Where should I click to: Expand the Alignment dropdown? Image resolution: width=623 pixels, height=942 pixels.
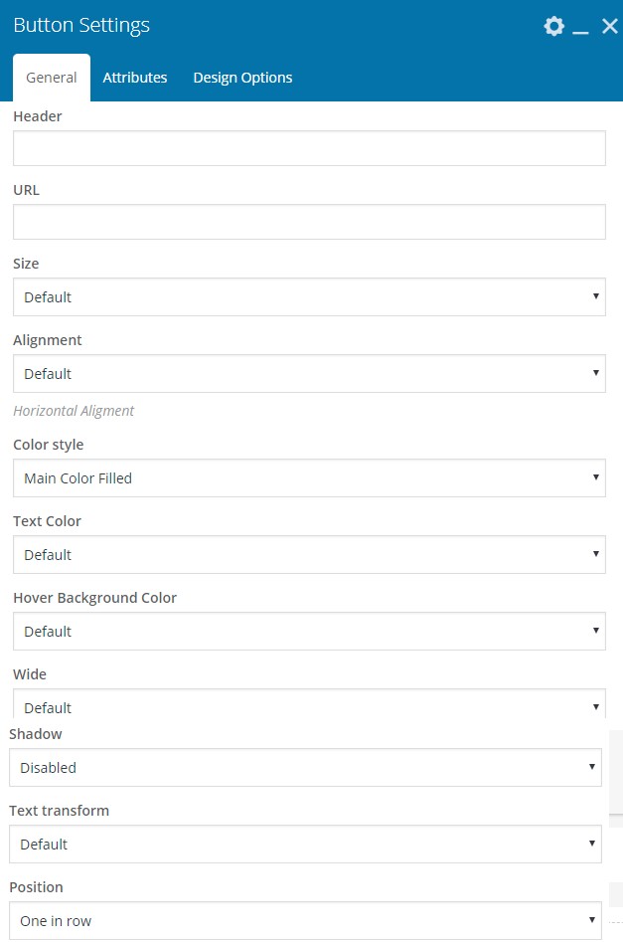click(x=309, y=373)
